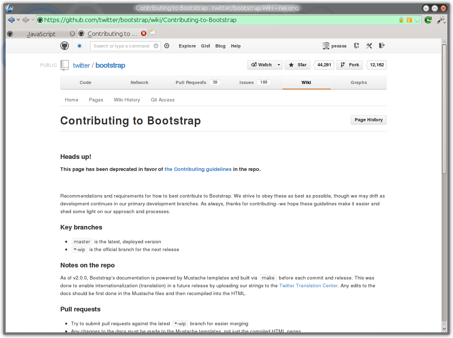Open the pesasa profile name link
The height and width of the screenshot is (338, 453).
339,46
